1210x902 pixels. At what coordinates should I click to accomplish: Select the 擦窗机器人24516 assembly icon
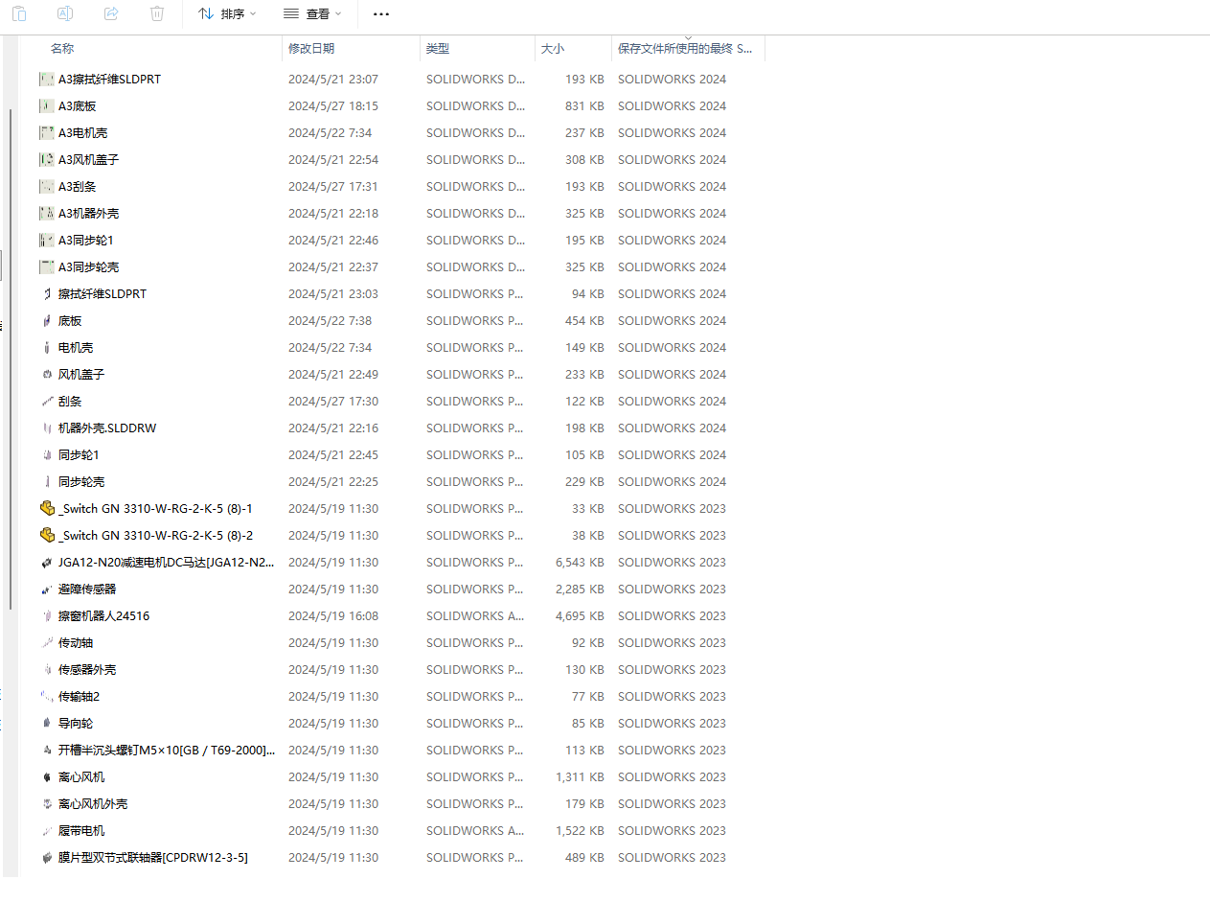pos(47,615)
